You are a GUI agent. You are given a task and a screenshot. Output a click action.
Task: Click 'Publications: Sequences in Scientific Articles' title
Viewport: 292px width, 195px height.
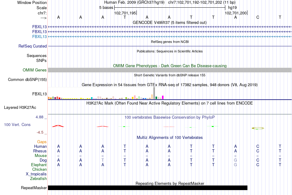[170, 51]
